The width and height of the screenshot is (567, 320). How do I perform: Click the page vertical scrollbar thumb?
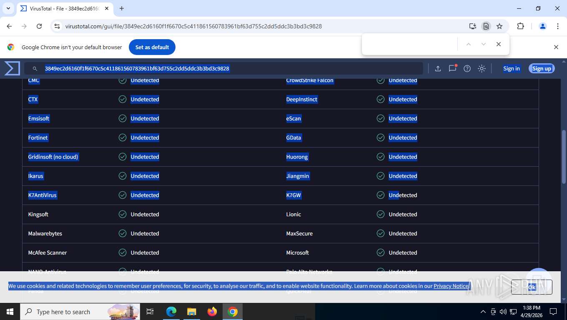(x=564, y=157)
